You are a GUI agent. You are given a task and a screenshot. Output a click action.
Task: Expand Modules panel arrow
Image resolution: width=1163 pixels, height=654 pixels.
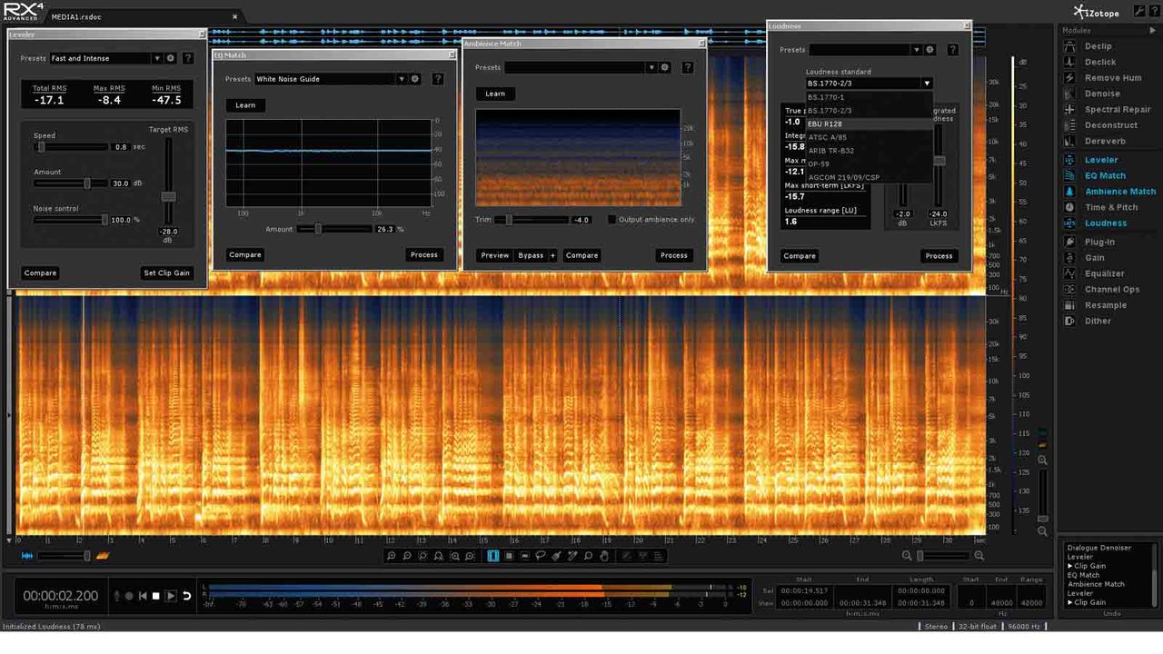1153,31
